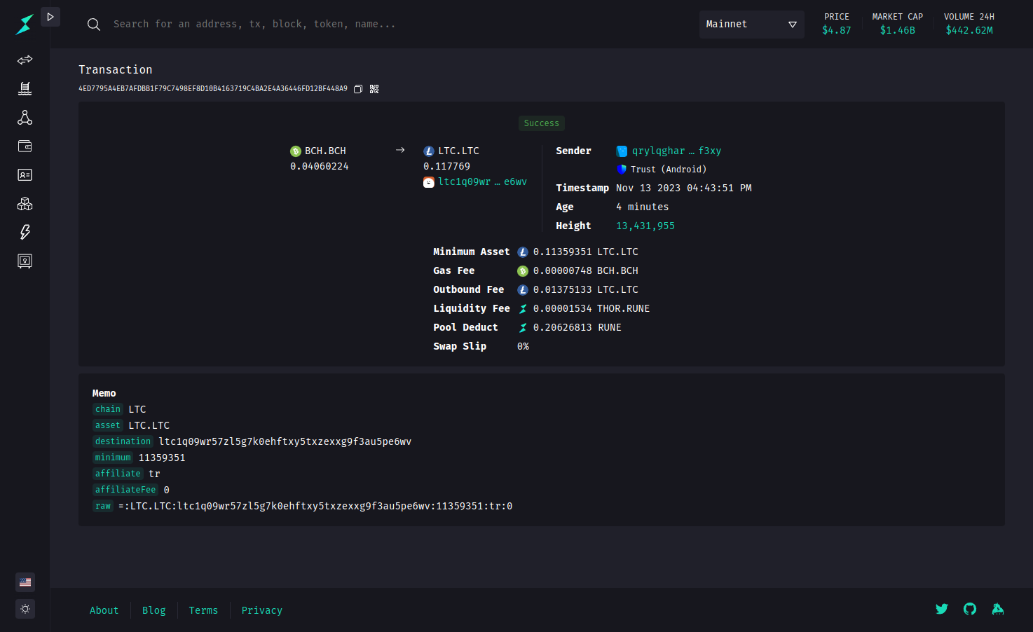Open the blocks cubes sidebar icon

pos(25,203)
